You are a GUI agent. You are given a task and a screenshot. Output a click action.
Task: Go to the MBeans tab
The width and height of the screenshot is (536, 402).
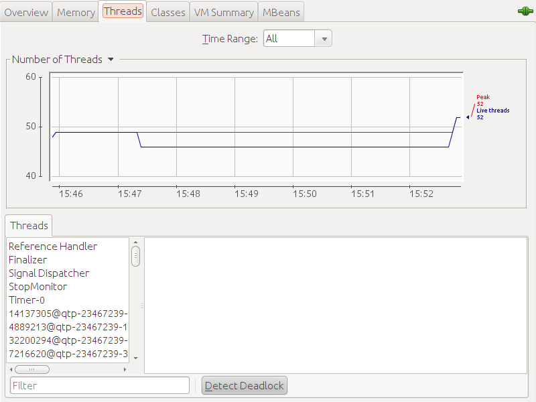(281, 12)
